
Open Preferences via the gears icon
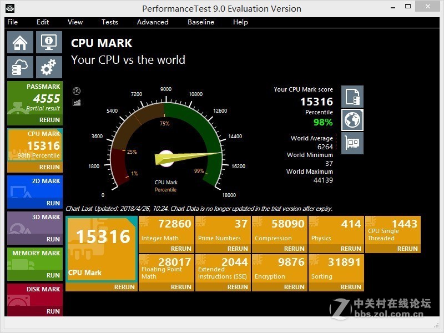click(x=48, y=67)
